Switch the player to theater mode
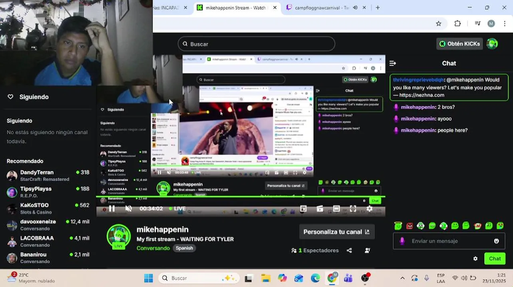 (336, 208)
